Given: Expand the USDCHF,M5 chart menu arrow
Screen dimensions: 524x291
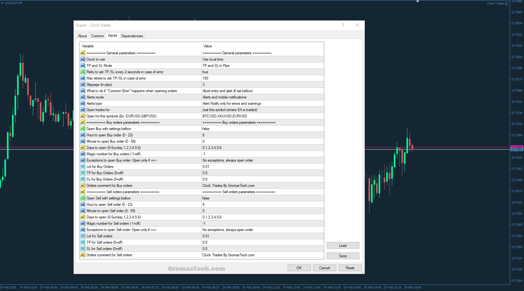Looking at the screenshot, I should pyautogui.click(x=2, y=3).
